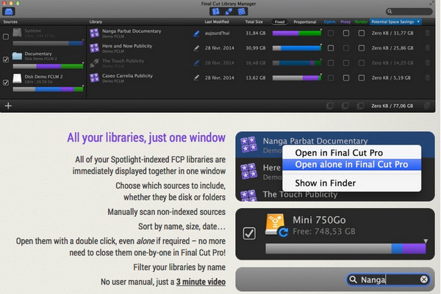Tick Render checkbox for Here and Now Publicity
441x294 pixels.
pyautogui.click(x=362, y=48)
